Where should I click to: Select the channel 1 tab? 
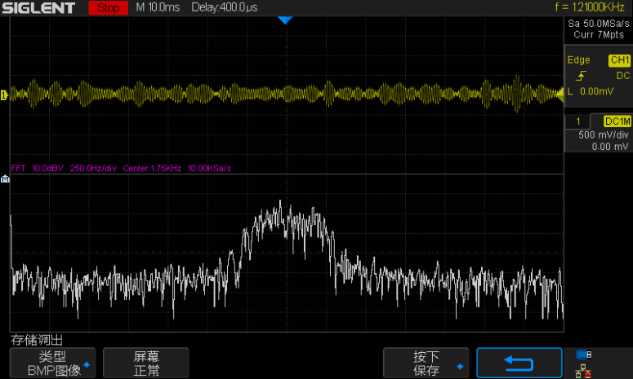(577, 121)
